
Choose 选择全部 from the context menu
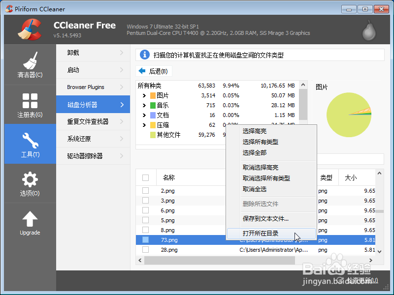pos(271,152)
